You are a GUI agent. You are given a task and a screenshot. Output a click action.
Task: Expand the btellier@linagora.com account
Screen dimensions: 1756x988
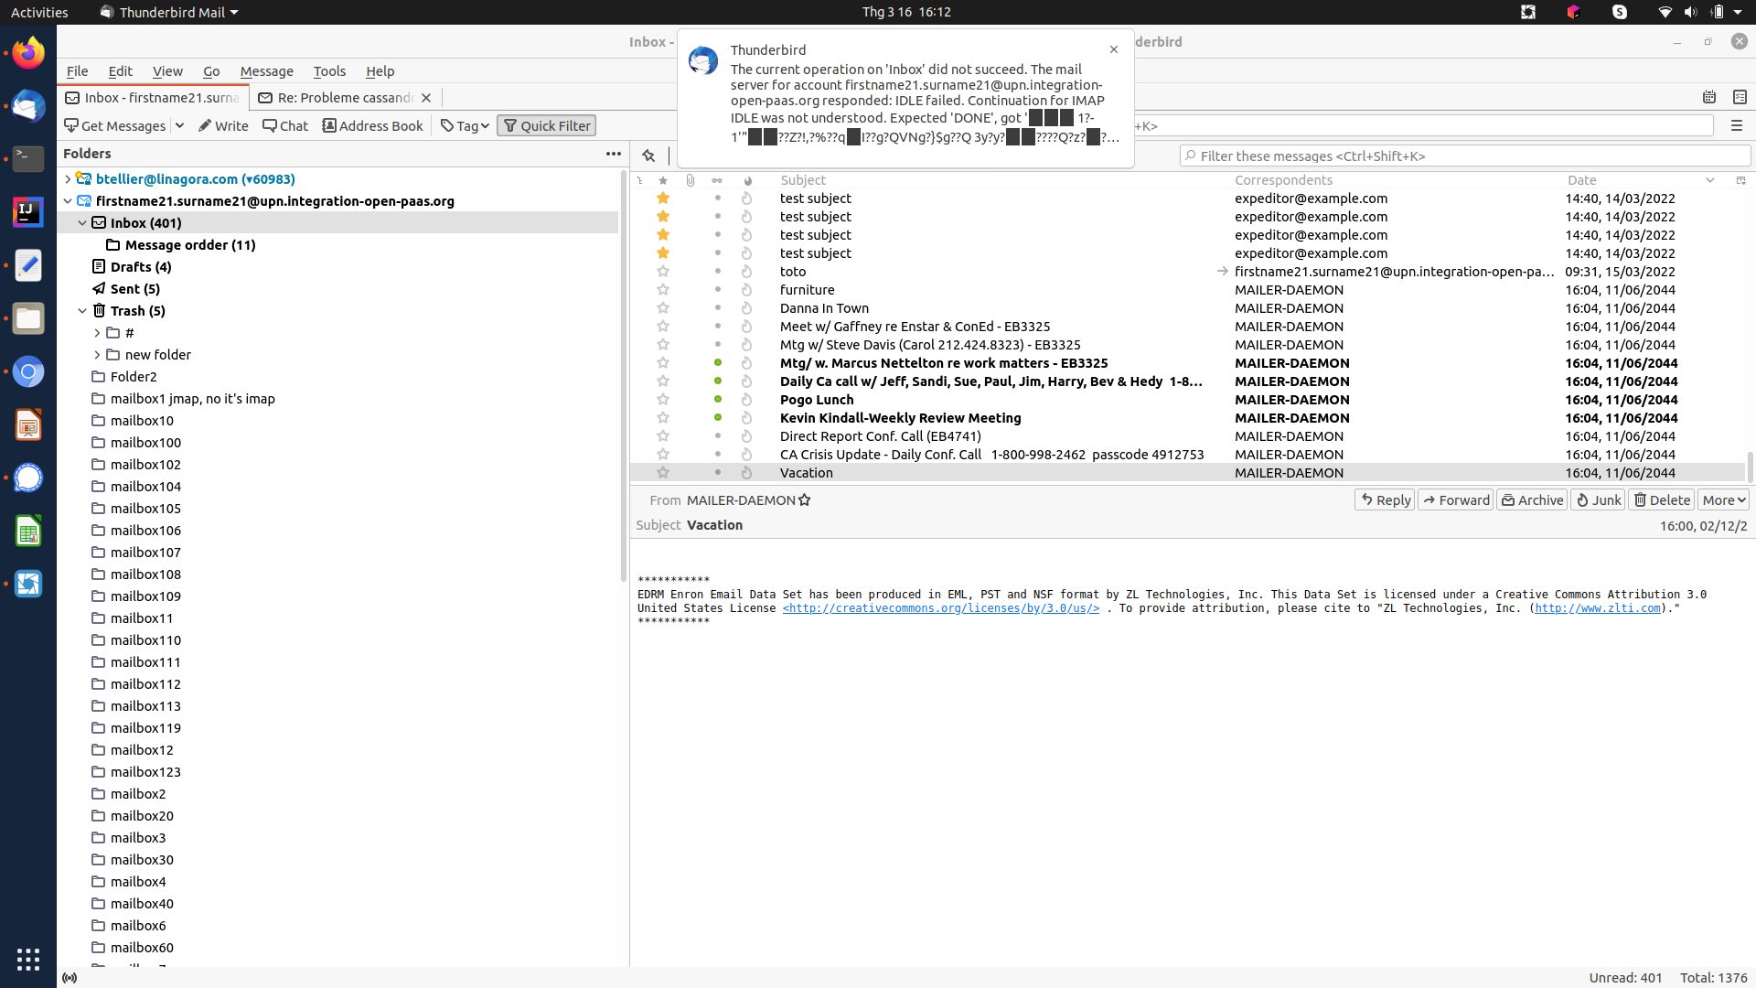click(x=68, y=179)
